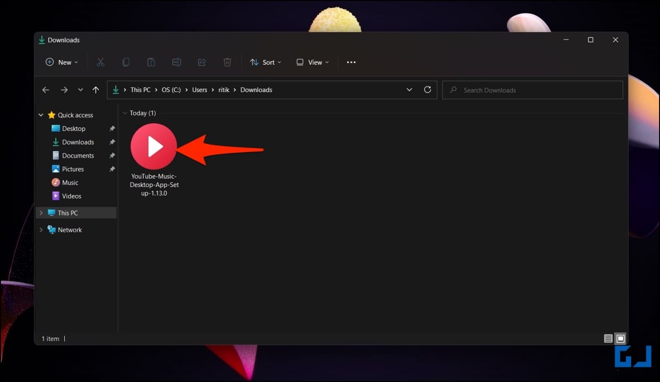The height and width of the screenshot is (382, 660).
Task: Expand This PC in navigation pane
Action: [41, 213]
